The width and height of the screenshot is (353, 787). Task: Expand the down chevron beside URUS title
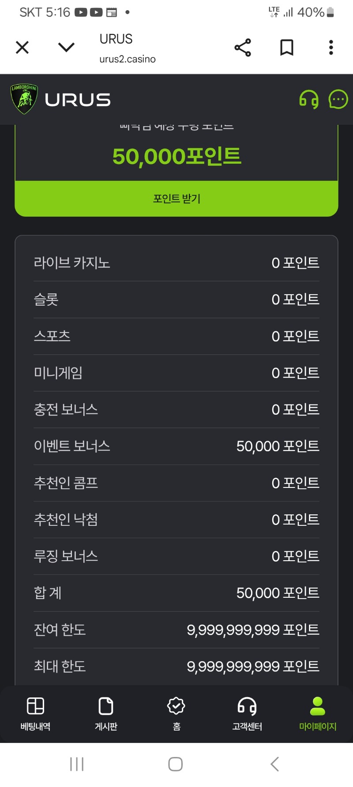[66, 48]
